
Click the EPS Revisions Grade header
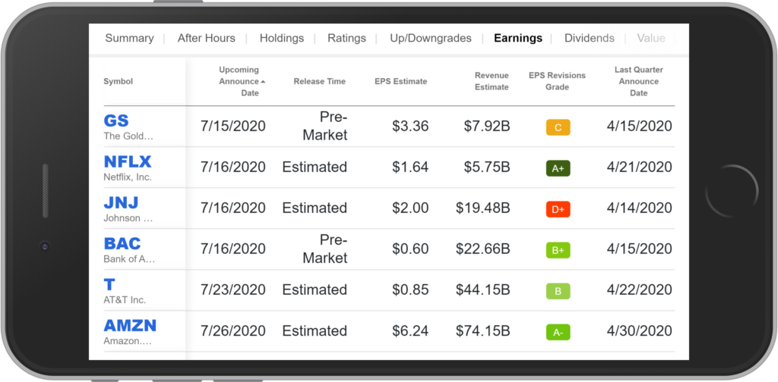pos(557,81)
